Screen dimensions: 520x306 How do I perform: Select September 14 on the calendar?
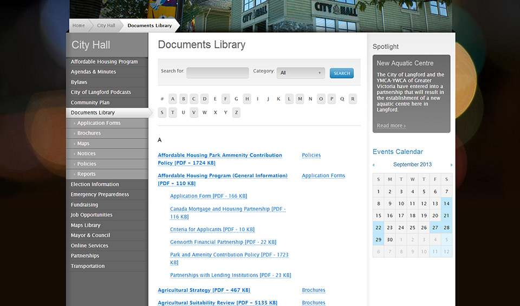point(446,204)
